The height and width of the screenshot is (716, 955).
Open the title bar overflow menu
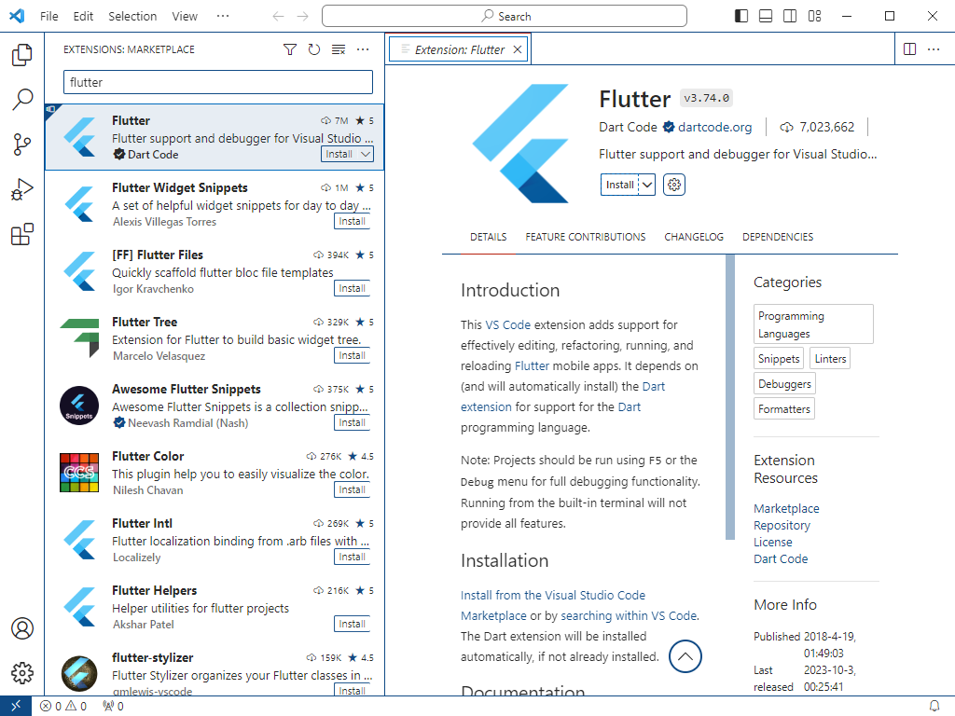point(223,16)
